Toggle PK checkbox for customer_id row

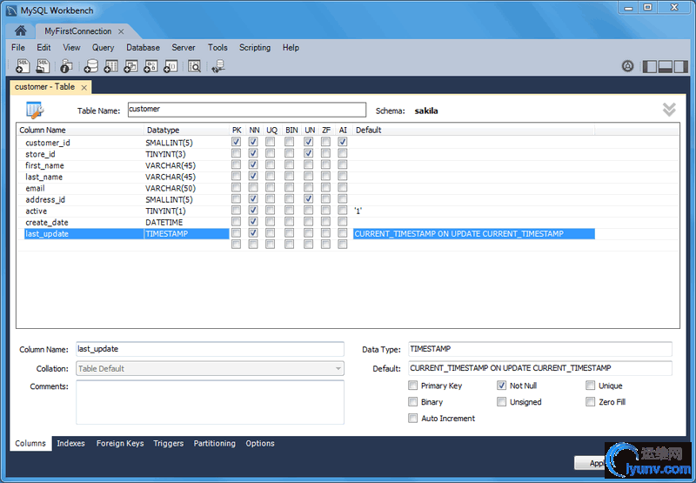pos(236,142)
